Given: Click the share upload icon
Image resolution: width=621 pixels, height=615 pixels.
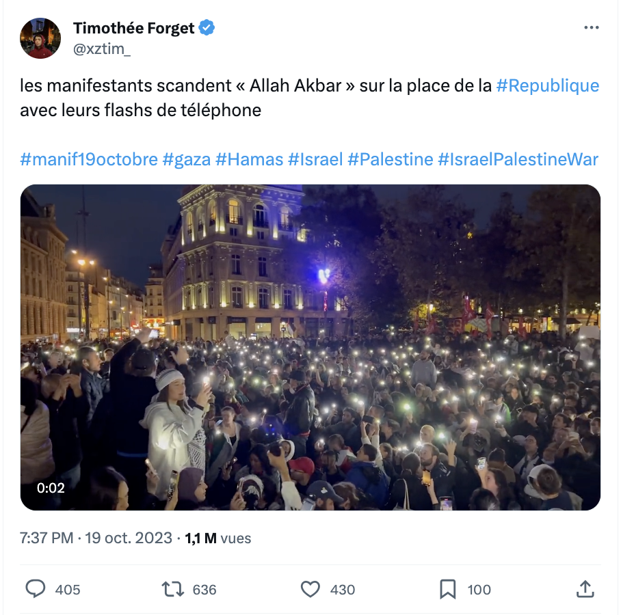Looking at the screenshot, I should pos(585,589).
